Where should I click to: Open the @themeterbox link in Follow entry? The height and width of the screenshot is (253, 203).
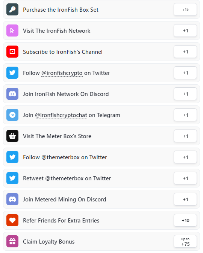click(61, 157)
